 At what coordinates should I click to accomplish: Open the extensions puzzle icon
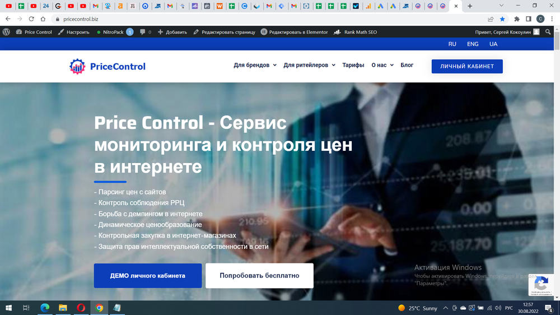517,19
